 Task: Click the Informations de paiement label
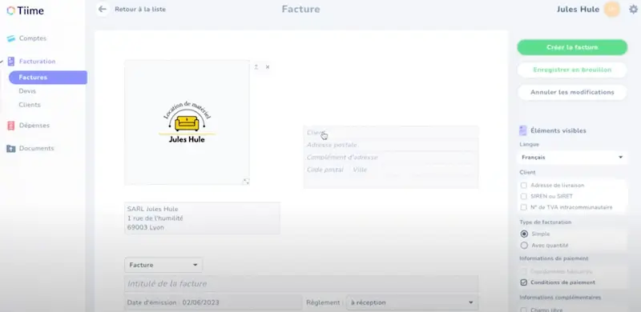click(x=554, y=258)
